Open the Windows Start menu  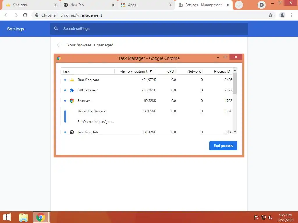7,217
